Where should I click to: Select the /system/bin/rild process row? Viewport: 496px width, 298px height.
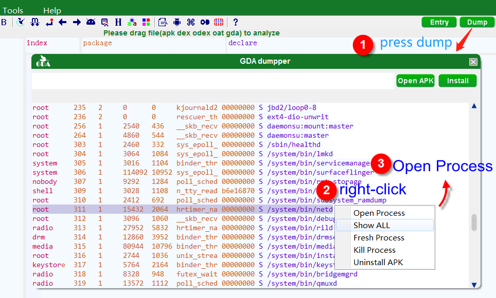(183, 228)
